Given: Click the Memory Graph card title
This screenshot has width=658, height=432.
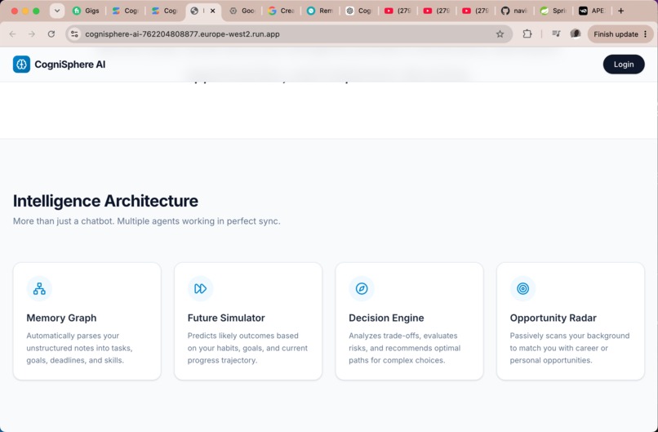Looking at the screenshot, I should pyautogui.click(x=61, y=318).
